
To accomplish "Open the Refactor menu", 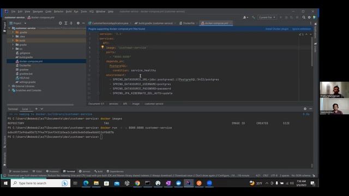I will (x=58, y=11).
